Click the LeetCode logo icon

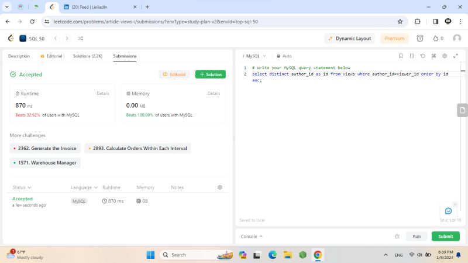(11, 38)
